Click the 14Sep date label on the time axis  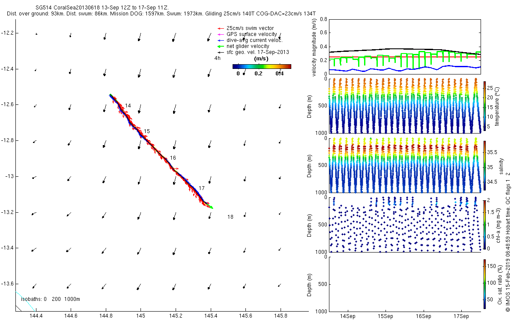(x=347, y=316)
